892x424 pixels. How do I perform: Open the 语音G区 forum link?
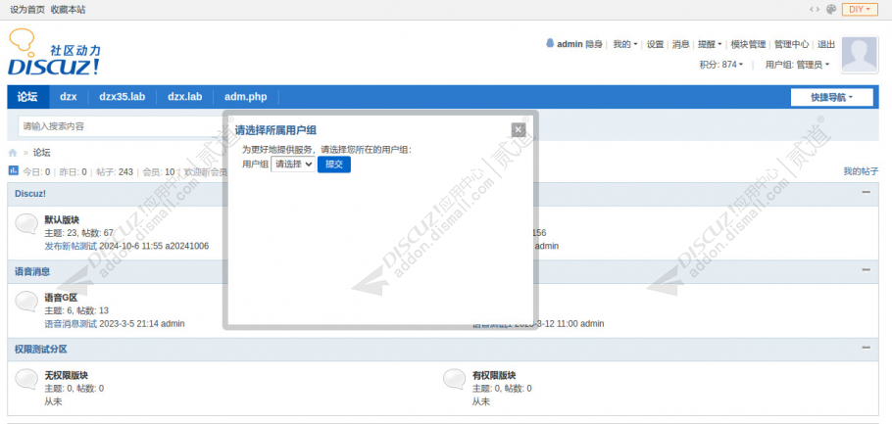61,298
